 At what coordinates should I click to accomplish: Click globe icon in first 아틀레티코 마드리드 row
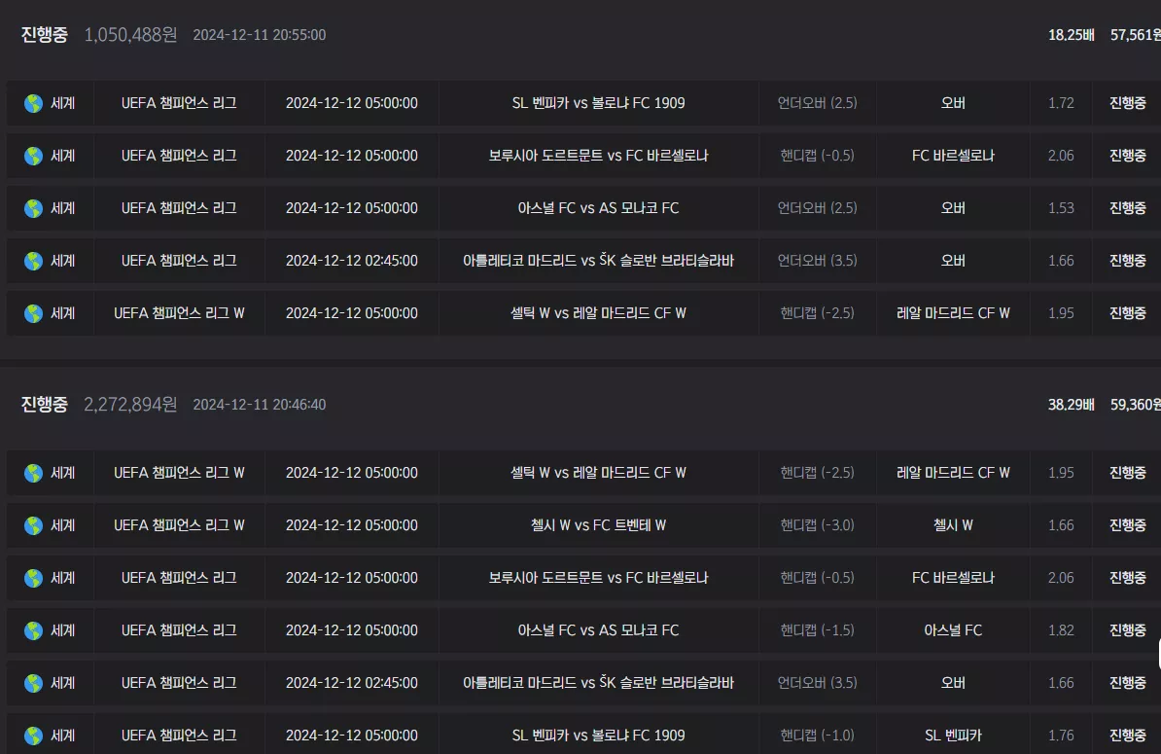pyautogui.click(x=33, y=261)
